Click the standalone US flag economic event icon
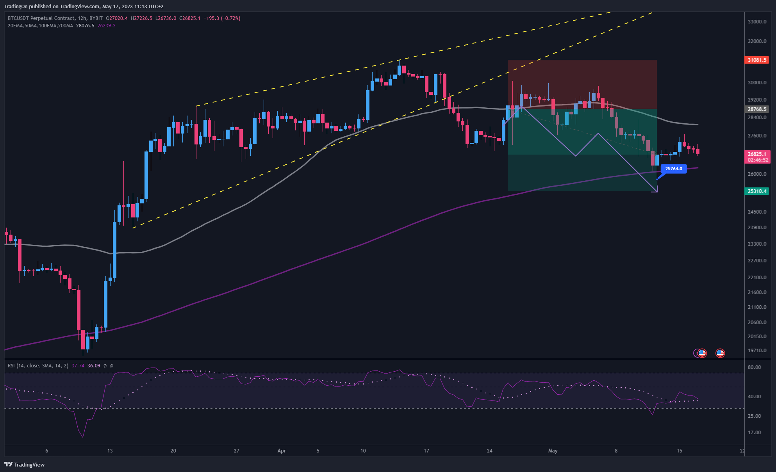Image resolution: width=776 pixels, height=472 pixels. pos(720,353)
